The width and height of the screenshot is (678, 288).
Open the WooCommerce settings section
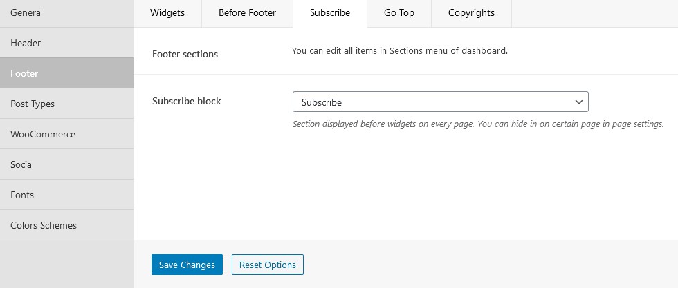pyautogui.click(x=66, y=134)
